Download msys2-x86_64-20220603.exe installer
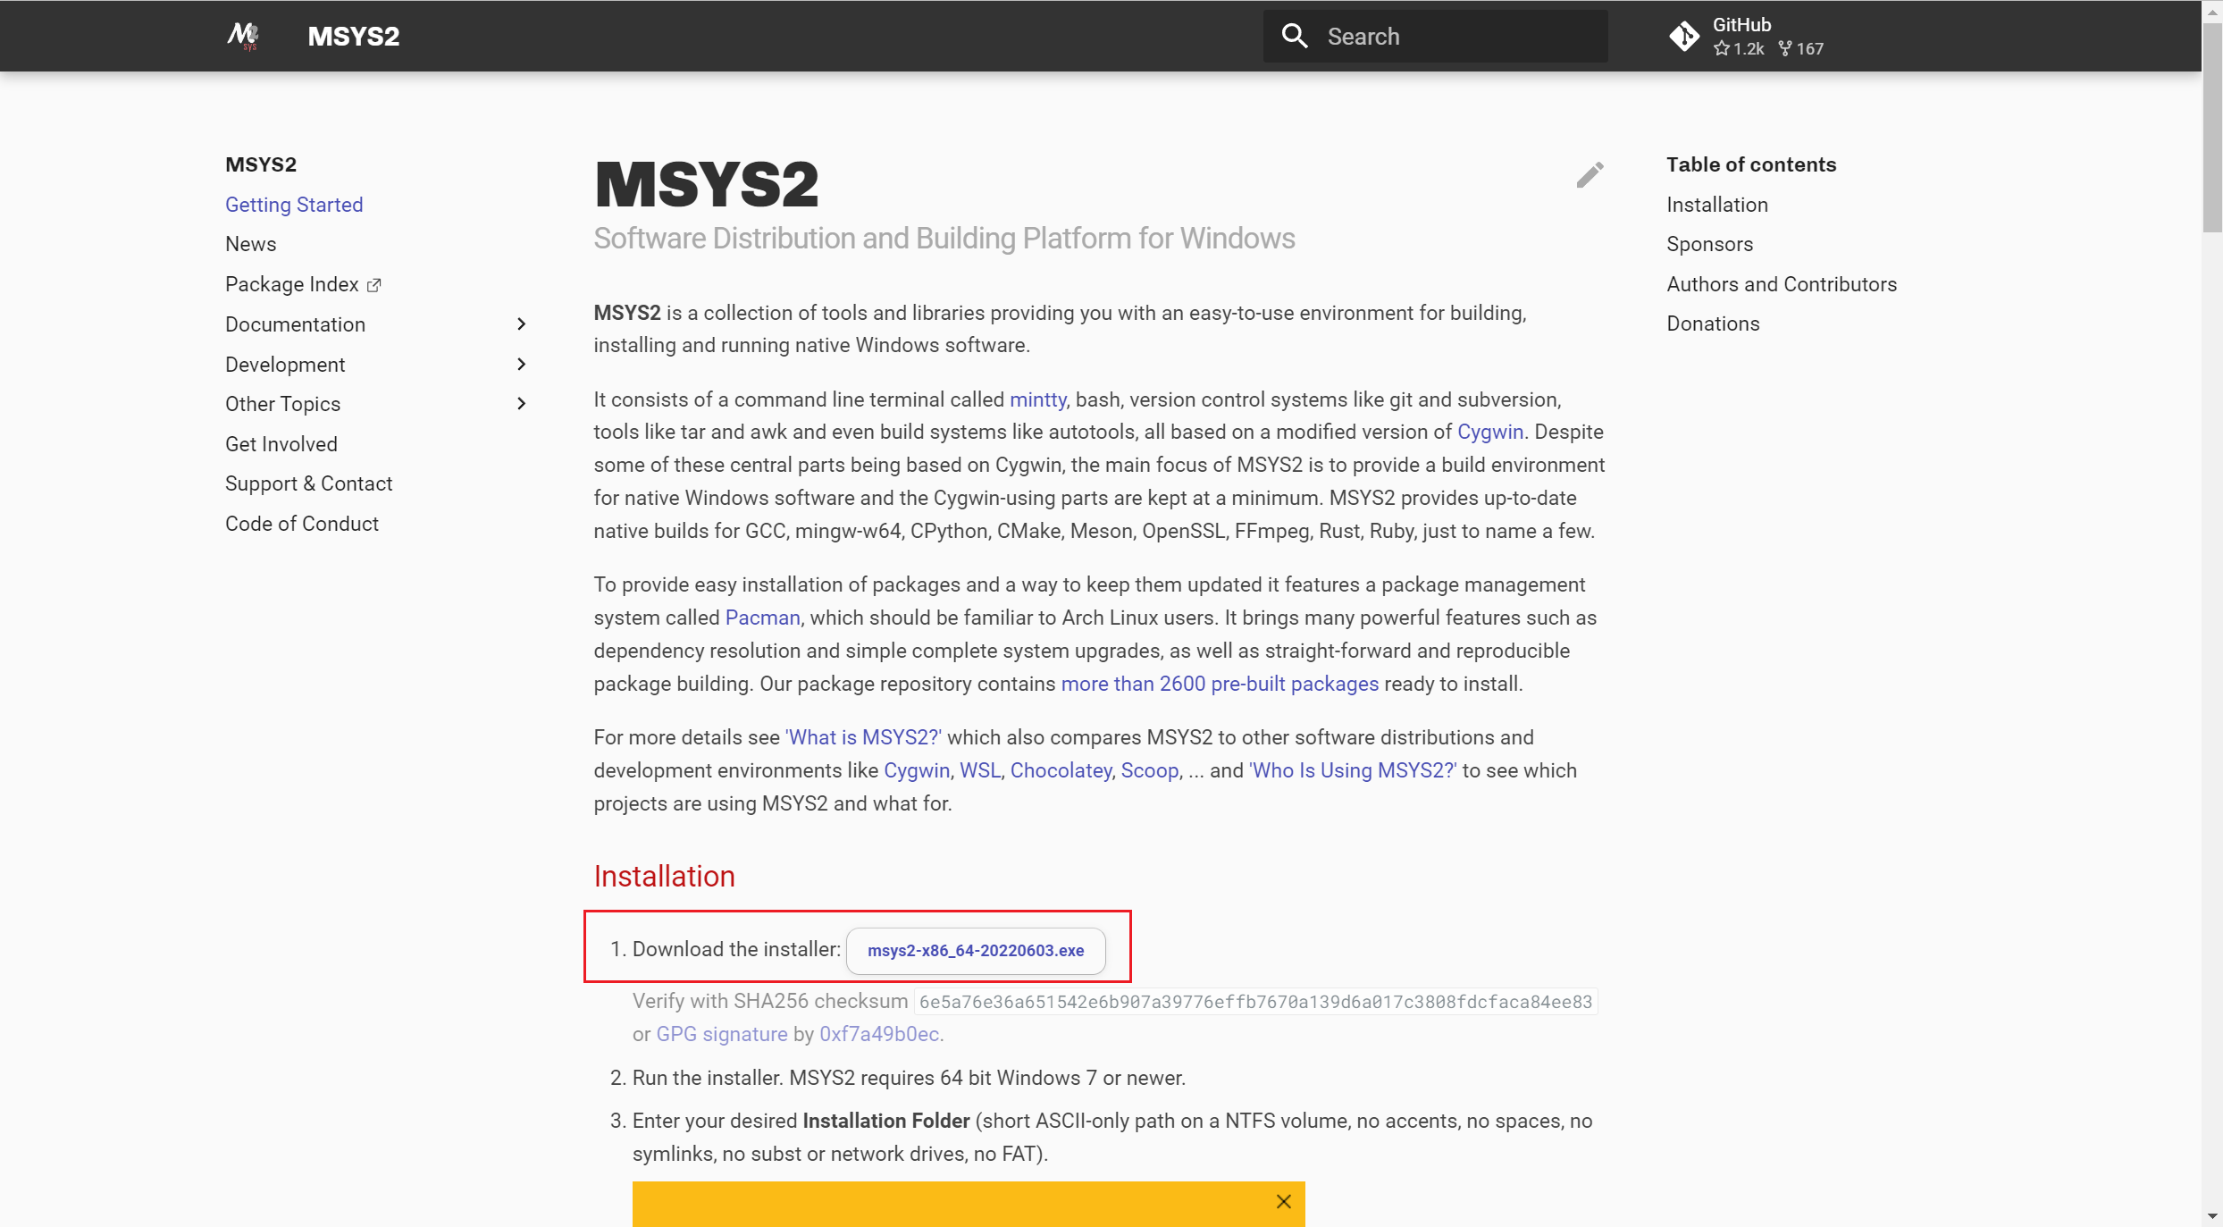Screen dimensions: 2223x1227 [976, 950]
